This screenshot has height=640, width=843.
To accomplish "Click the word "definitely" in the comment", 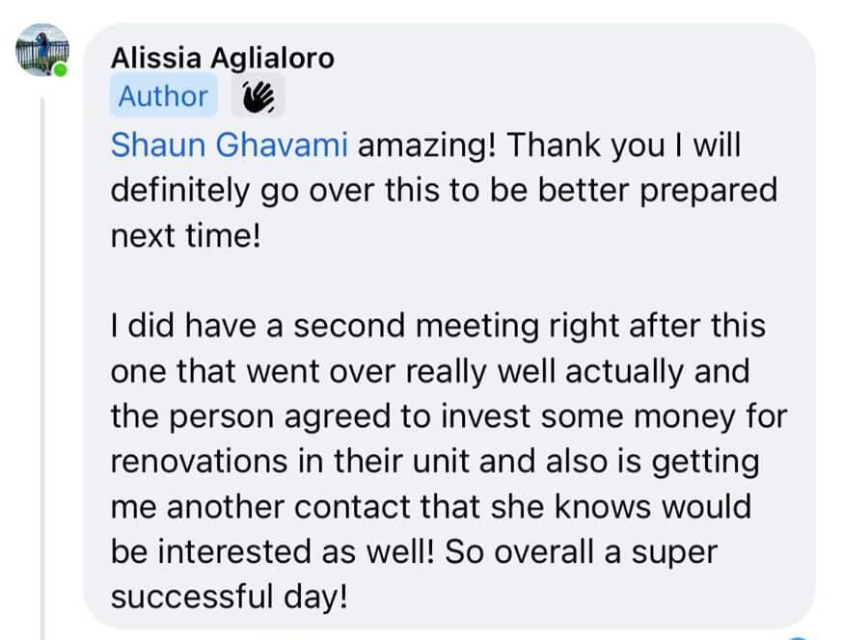I will click(180, 191).
